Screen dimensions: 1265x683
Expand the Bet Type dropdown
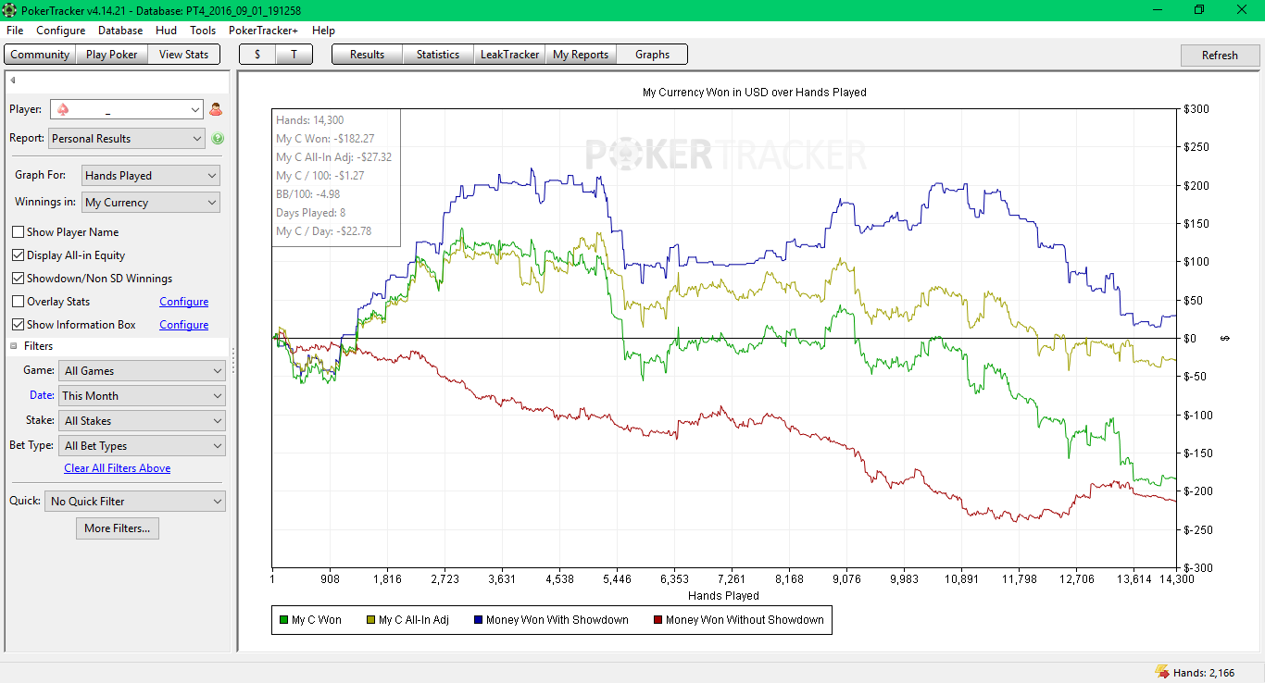(143, 446)
